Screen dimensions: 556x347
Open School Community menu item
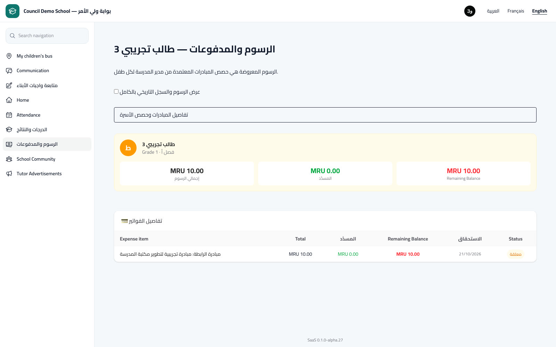point(47,159)
